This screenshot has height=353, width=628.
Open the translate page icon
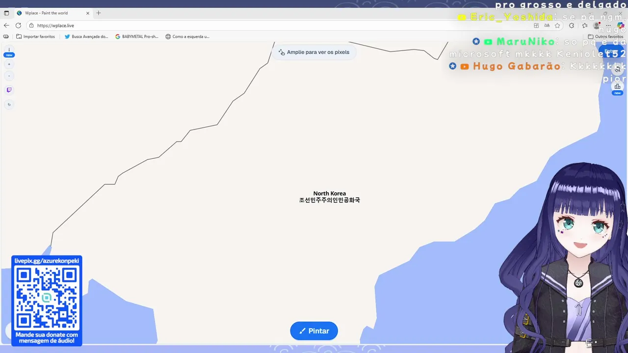click(x=547, y=25)
